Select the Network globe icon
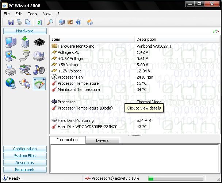The width and height of the screenshot is (222, 183). tap(11, 84)
